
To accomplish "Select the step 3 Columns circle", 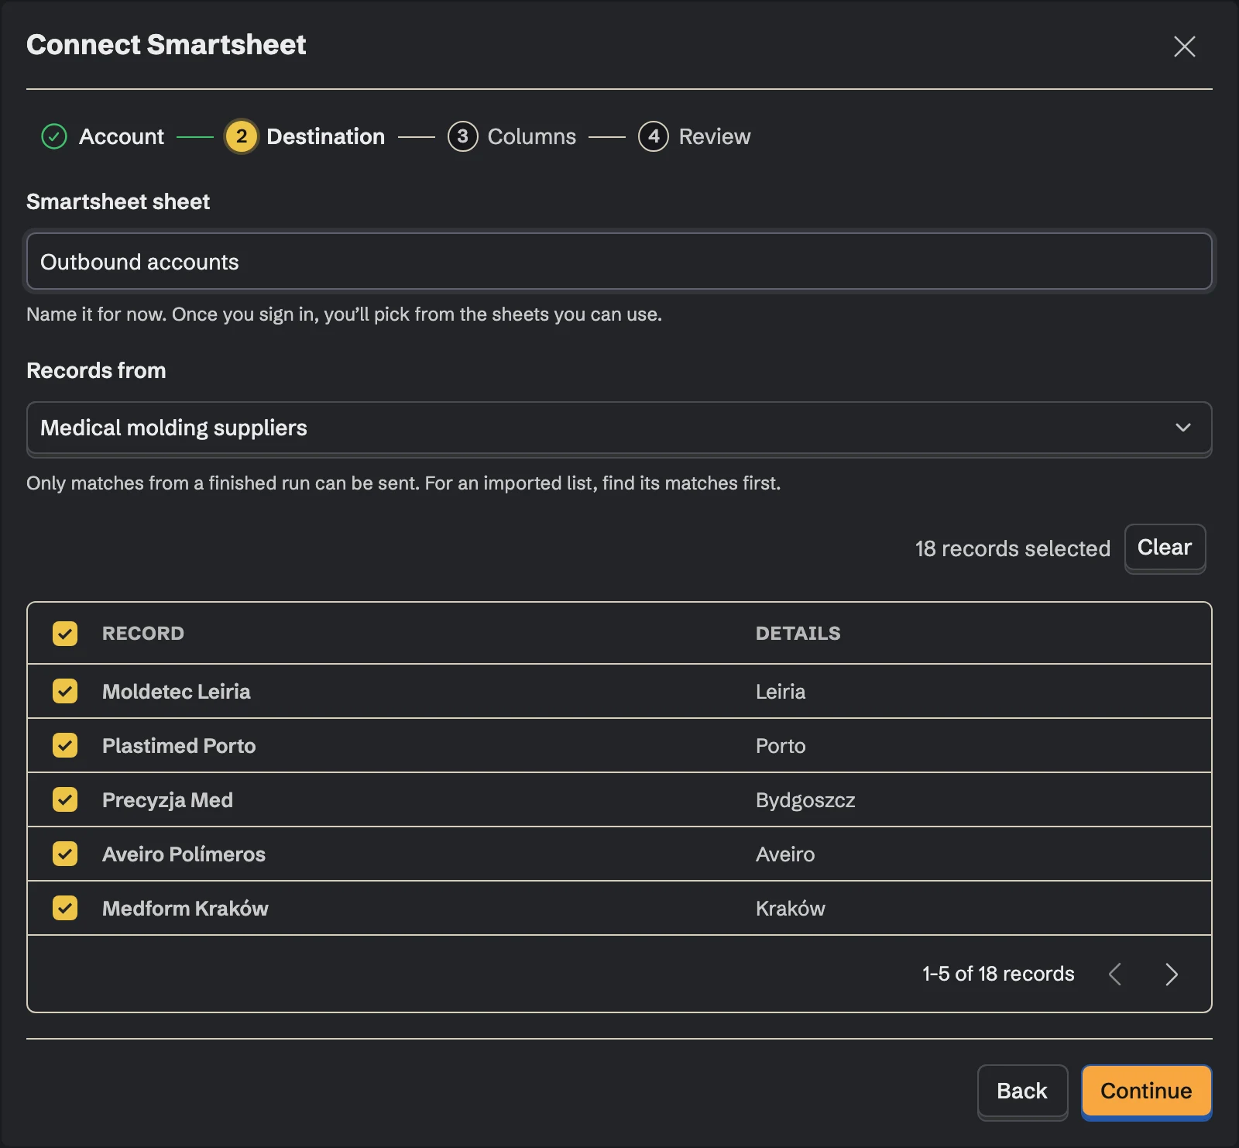I will coord(462,136).
